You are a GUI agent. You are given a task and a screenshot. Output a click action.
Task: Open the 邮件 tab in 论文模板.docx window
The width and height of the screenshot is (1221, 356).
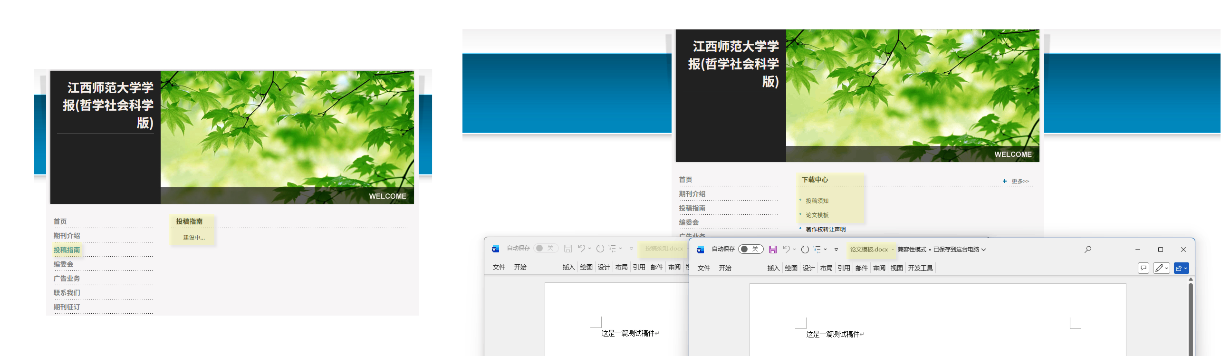pyautogui.click(x=862, y=268)
